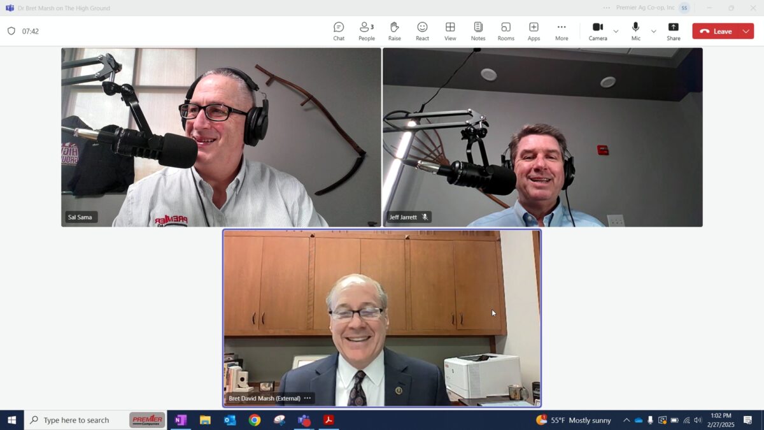Change the meeting View layout
Screen dimensions: 764x430
tap(450, 31)
